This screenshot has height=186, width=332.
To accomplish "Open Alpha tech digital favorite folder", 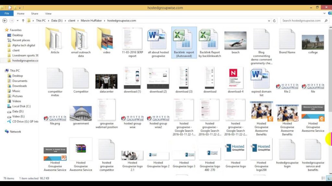I will pos(23,45).
